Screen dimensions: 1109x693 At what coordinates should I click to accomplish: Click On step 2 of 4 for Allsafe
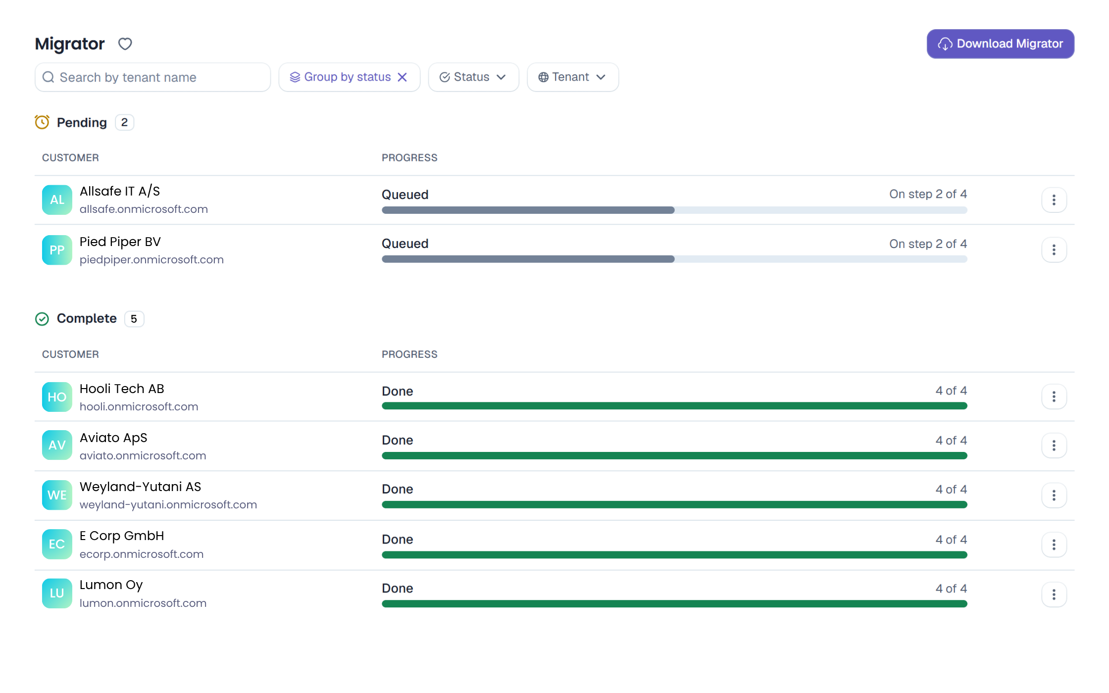tap(928, 194)
